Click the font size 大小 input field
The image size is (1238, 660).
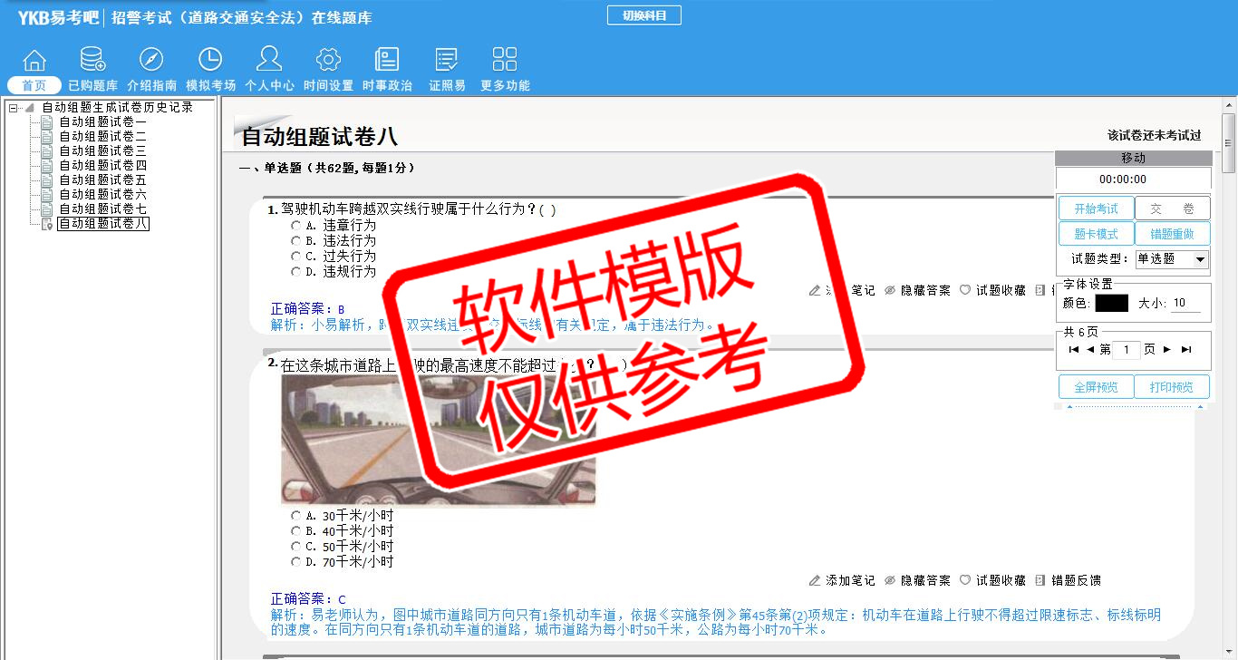[1185, 304]
